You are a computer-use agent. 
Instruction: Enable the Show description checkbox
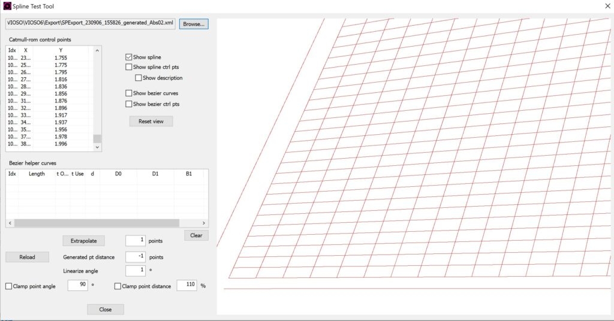[139, 78]
